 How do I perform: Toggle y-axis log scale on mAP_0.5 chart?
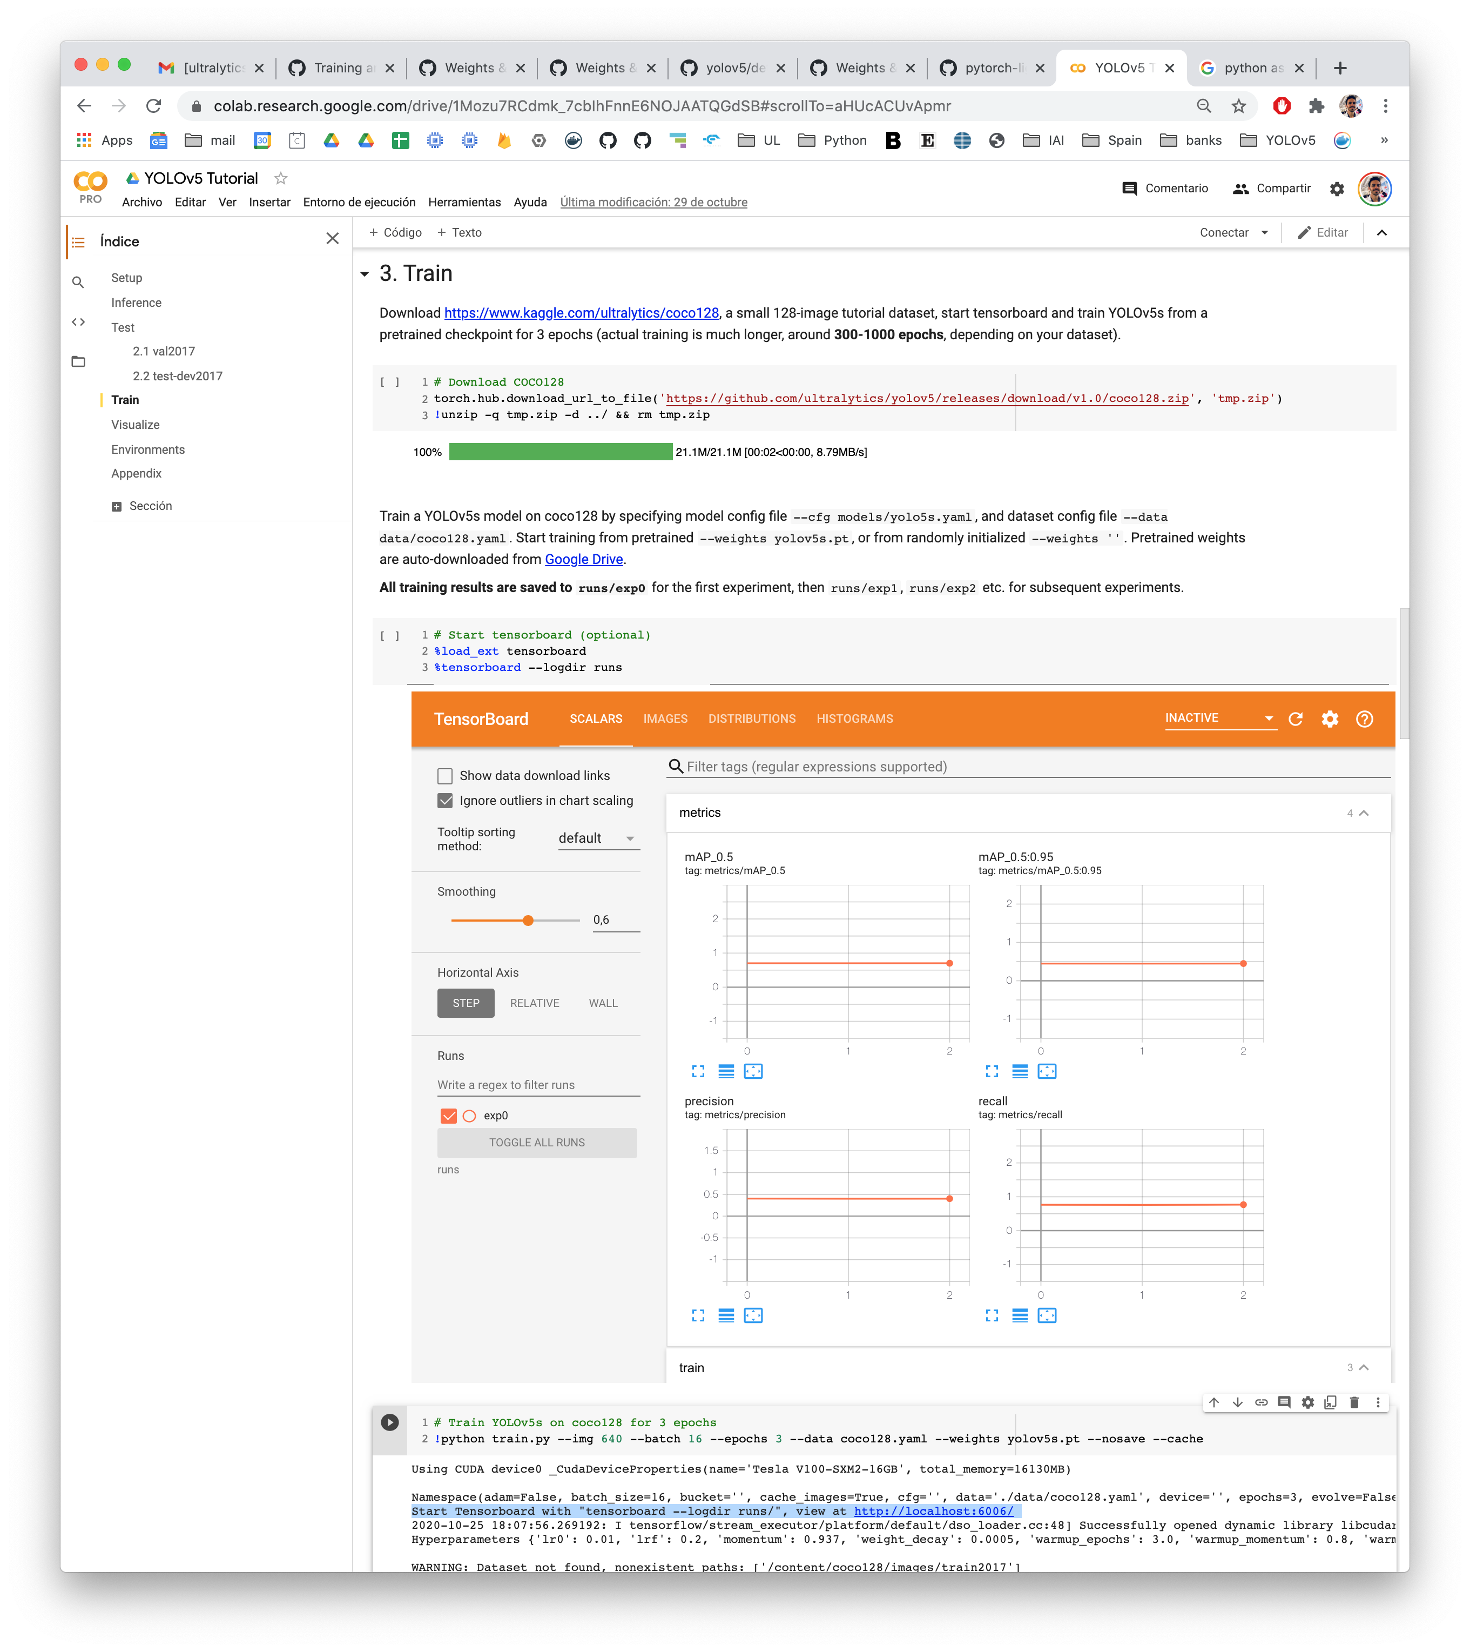(x=726, y=1072)
